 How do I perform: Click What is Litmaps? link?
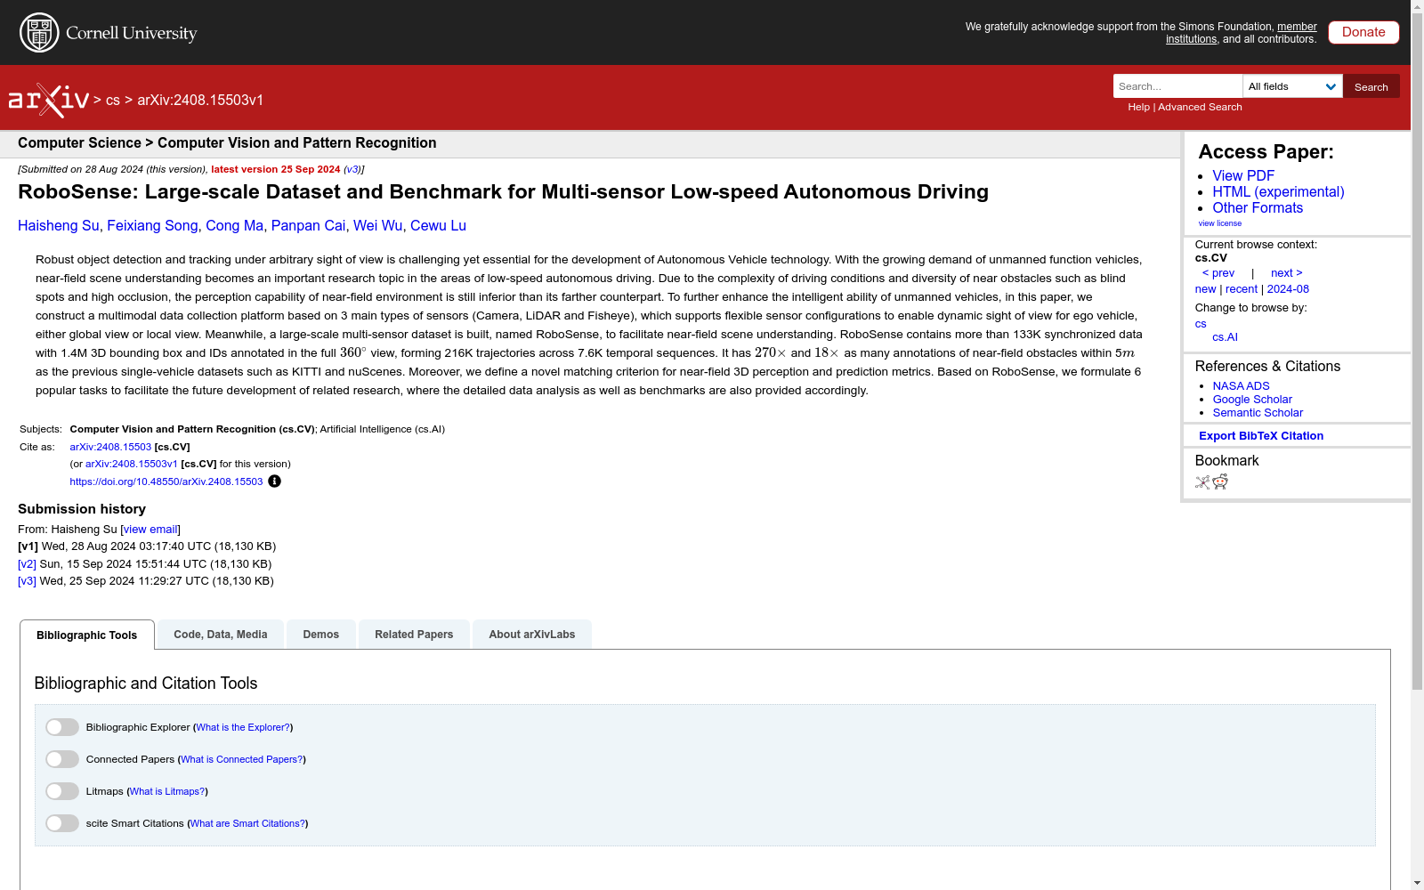[x=167, y=791]
